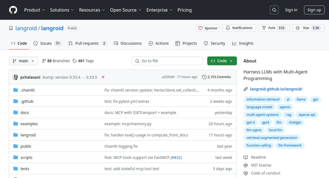Open pull request #832 link
This screenshot has height=178, width=329.
tap(176, 157)
